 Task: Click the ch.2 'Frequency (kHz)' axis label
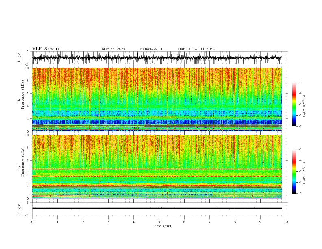click(x=22, y=162)
